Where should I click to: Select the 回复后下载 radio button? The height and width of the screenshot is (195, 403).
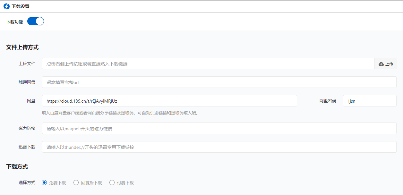click(x=76, y=183)
